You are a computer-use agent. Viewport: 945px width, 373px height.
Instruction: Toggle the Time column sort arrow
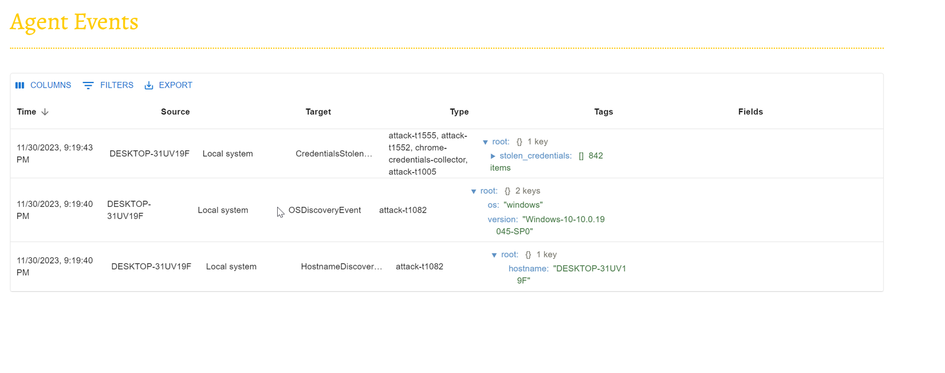pos(45,112)
